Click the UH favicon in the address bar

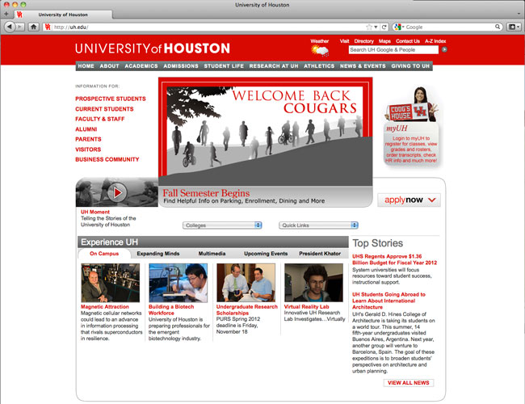click(48, 27)
